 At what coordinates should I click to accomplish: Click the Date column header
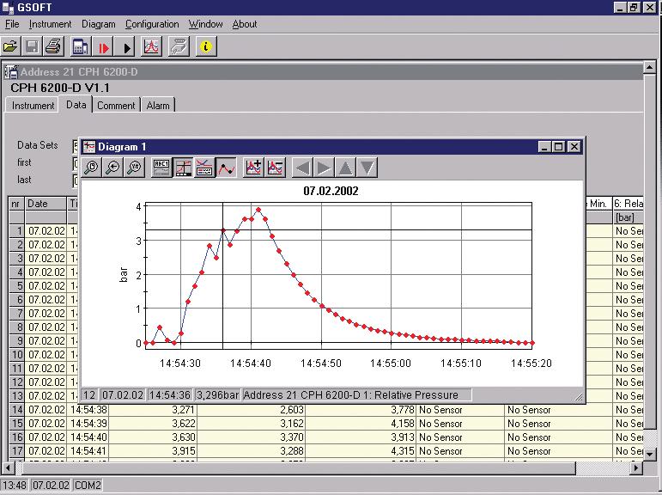46,204
